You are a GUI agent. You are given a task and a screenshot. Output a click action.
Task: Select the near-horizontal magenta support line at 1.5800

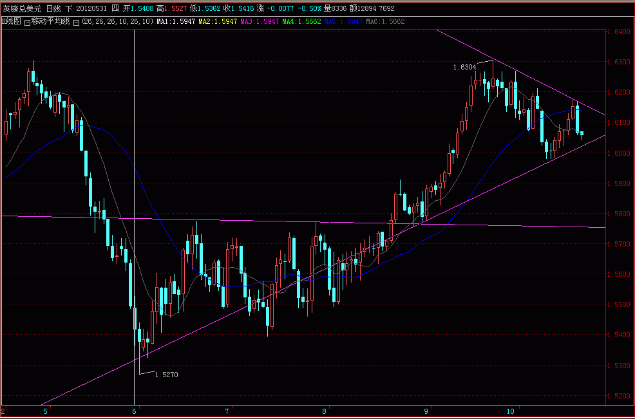point(304,222)
